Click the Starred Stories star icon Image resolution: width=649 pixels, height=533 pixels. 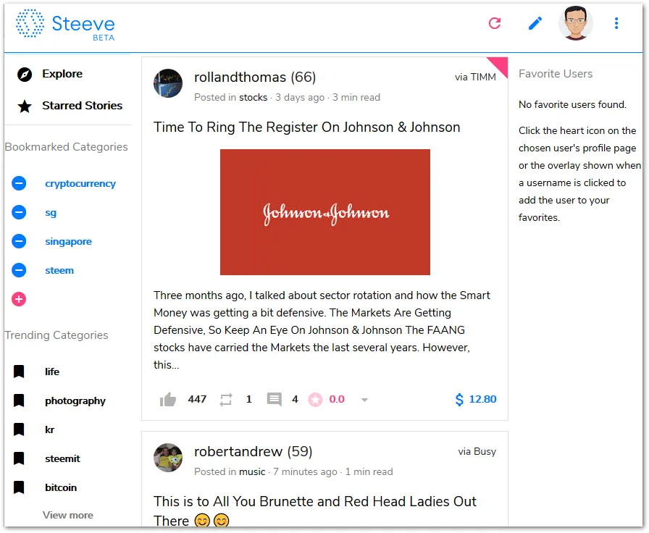point(25,106)
